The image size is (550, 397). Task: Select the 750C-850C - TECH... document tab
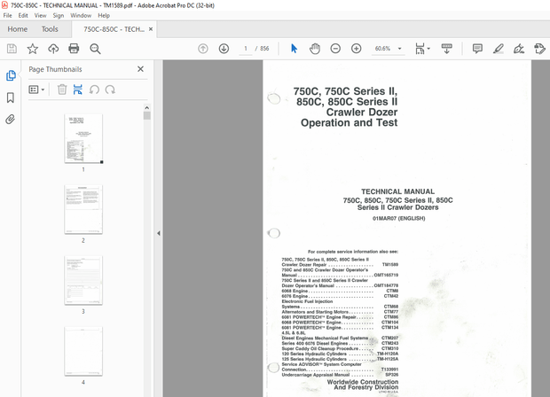[x=114, y=29]
